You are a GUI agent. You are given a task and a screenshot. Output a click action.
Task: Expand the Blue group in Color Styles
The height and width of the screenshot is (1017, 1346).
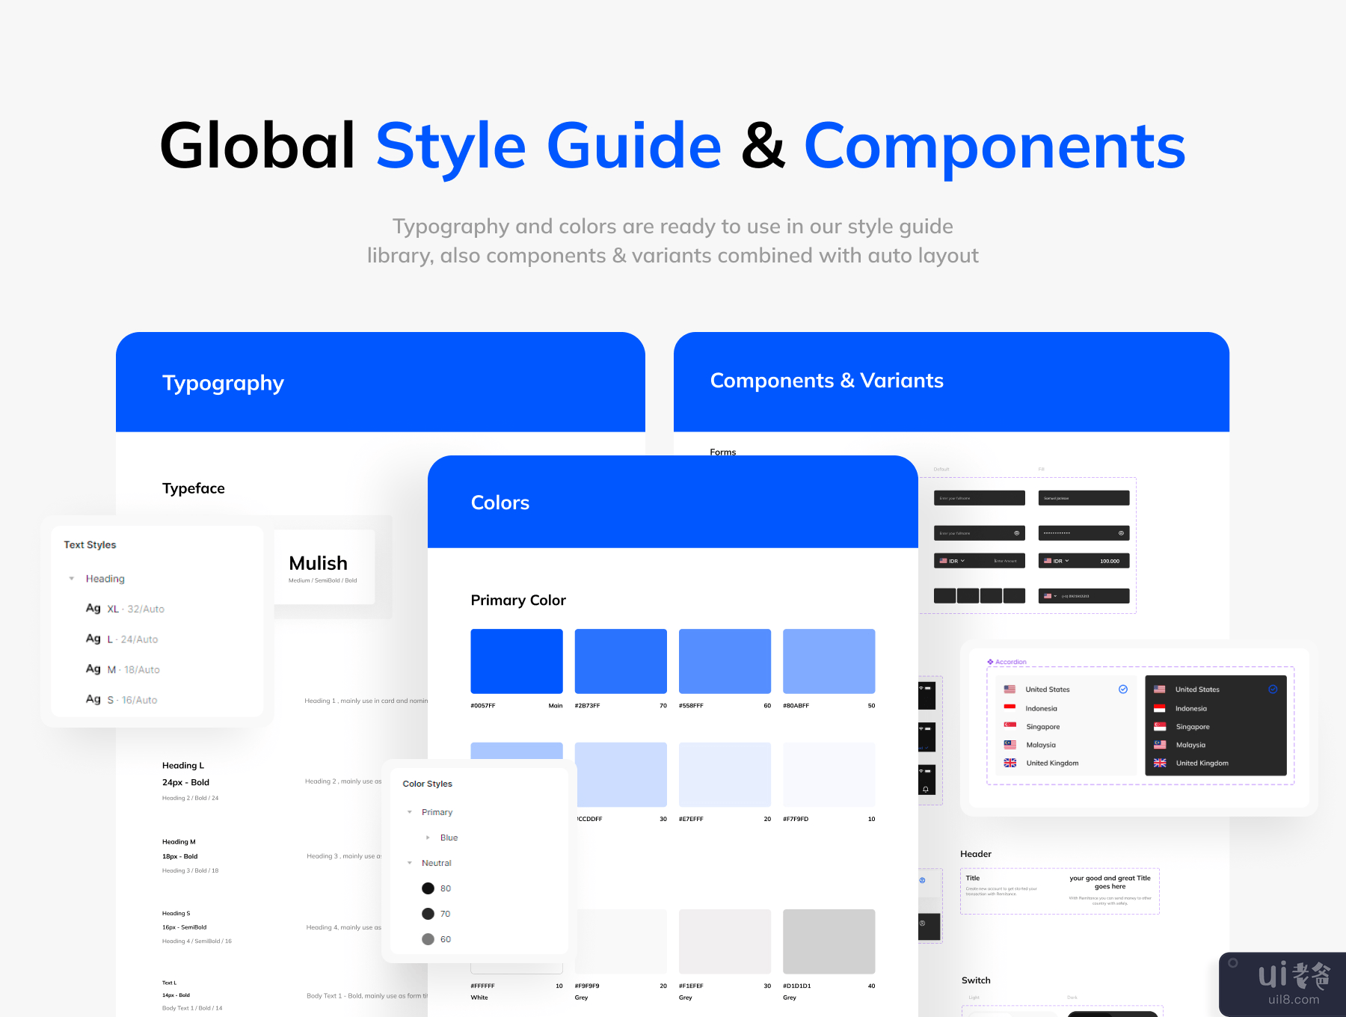coord(428,838)
